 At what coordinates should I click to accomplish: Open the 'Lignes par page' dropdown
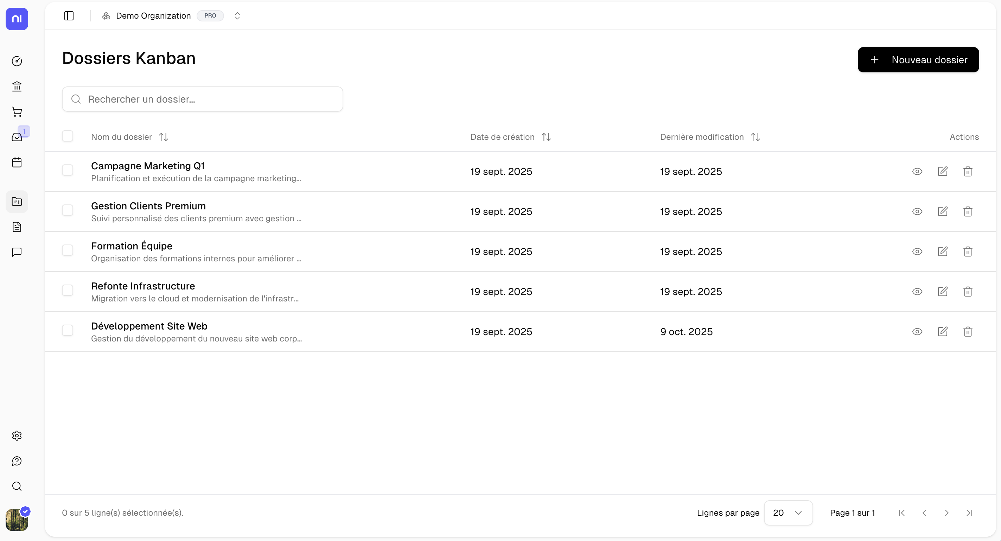[788, 513]
